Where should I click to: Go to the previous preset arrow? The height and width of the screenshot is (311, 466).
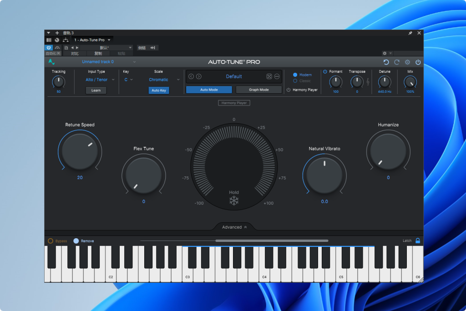pyautogui.click(x=191, y=76)
